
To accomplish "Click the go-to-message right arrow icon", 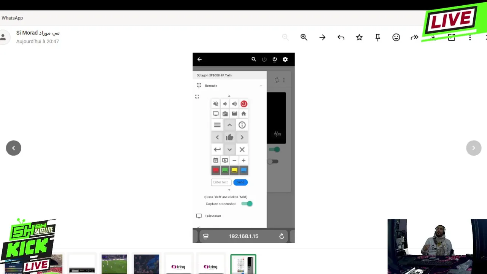I will (322, 37).
